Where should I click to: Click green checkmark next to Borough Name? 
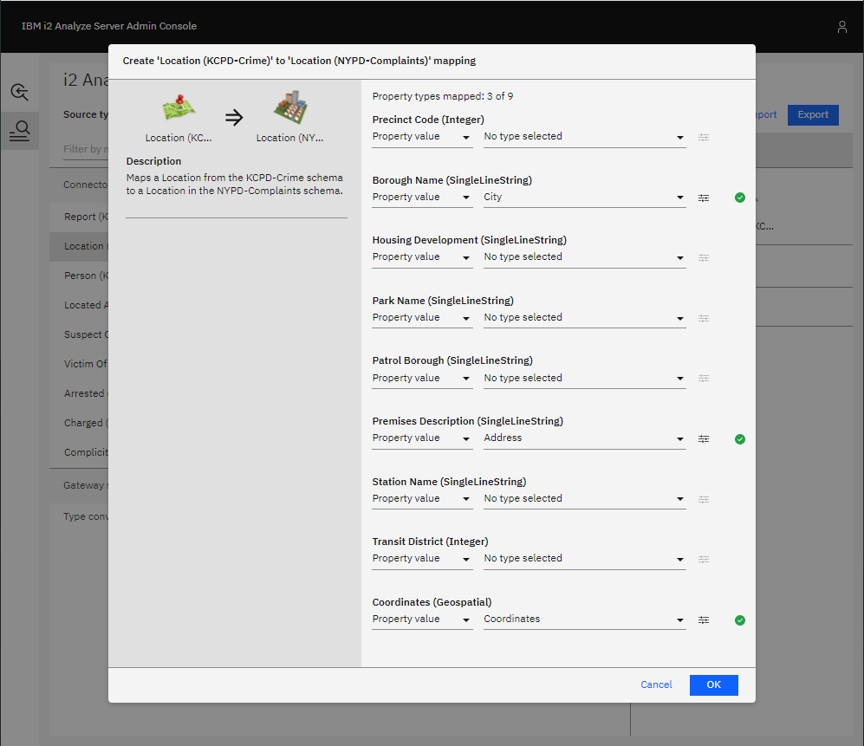click(739, 198)
